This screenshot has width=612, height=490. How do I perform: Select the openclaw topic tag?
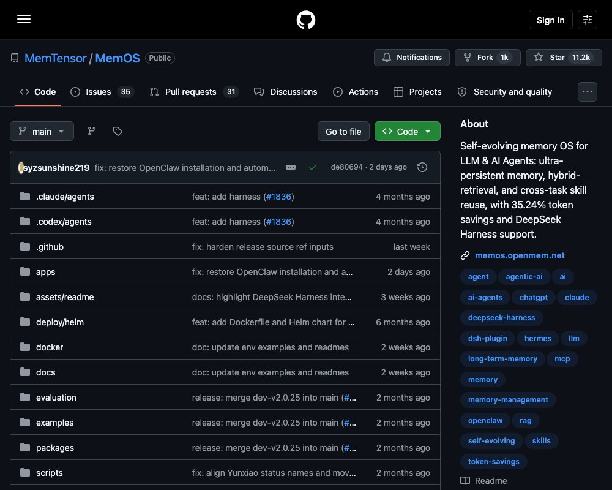[485, 420]
